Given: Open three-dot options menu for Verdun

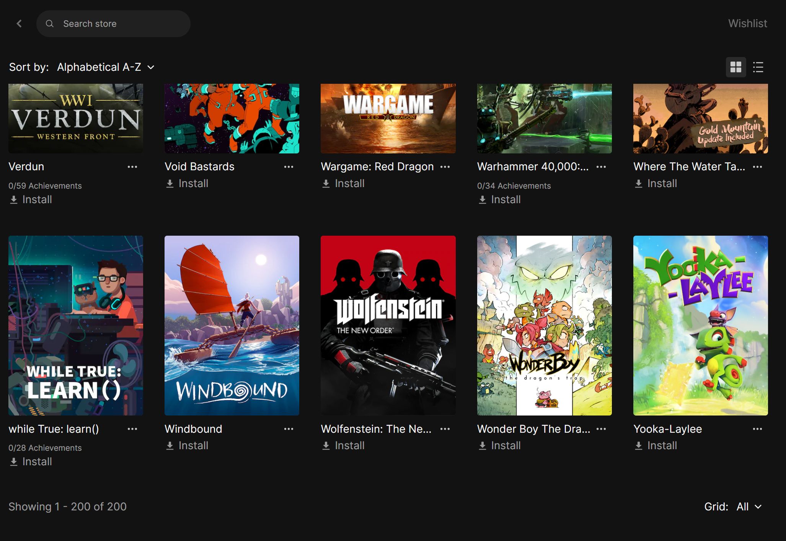Looking at the screenshot, I should (132, 167).
